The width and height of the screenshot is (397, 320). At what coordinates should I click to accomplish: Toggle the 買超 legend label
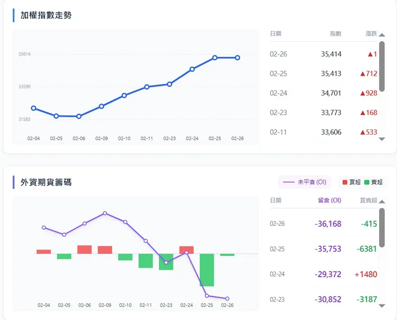[x=351, y=182]
